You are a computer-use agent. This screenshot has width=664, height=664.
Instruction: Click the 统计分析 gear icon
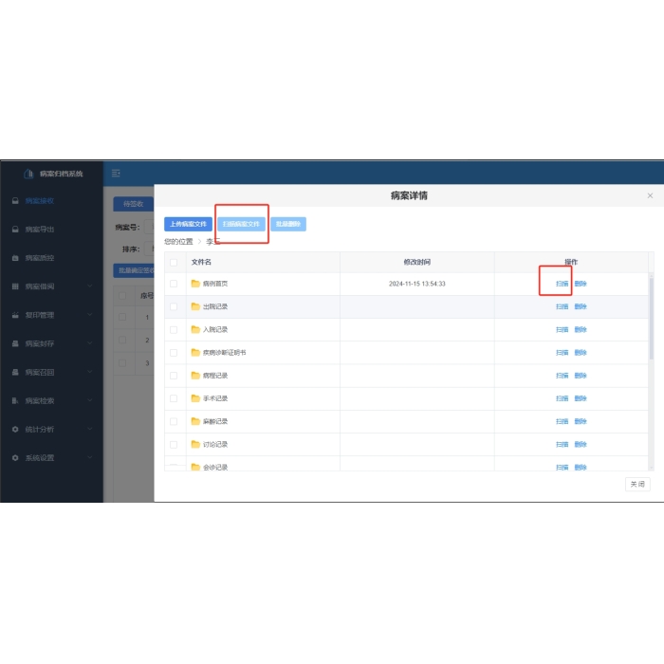tap(15, 429)
